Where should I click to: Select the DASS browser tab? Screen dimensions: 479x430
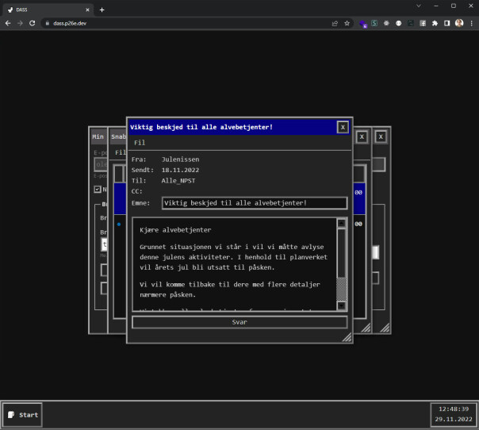coord(48,10)
